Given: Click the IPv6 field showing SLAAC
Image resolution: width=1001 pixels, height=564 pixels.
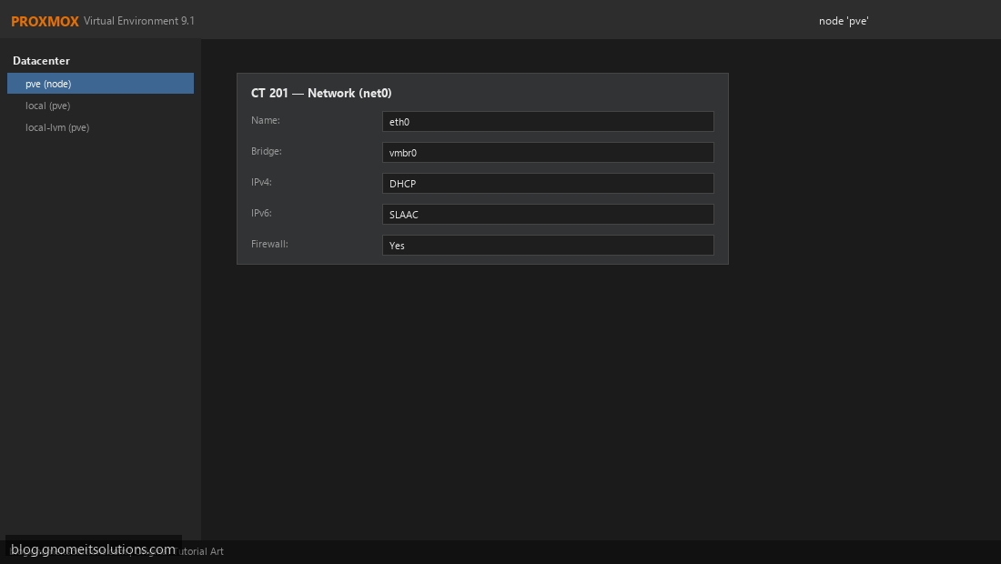Looking at the screenshot, I should tap(548, 215).
